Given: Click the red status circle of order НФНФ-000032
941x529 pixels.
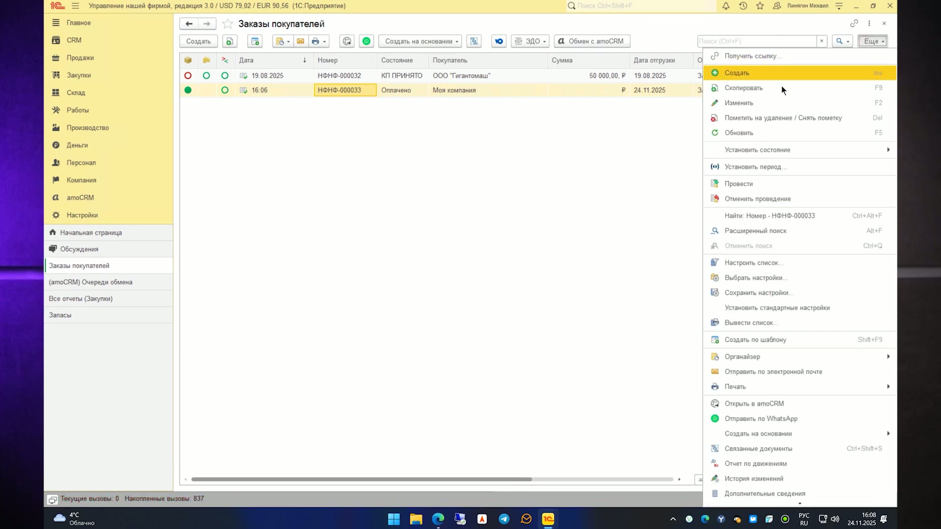Looking at the screenshot, I should (188, 75).
